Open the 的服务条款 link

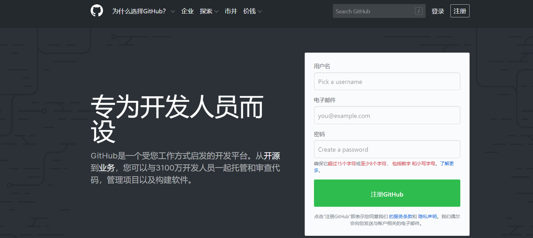(401, 216)
